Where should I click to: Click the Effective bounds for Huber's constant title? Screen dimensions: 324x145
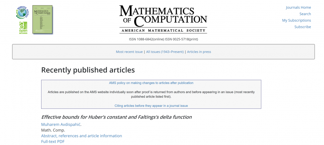pos(116,117)
